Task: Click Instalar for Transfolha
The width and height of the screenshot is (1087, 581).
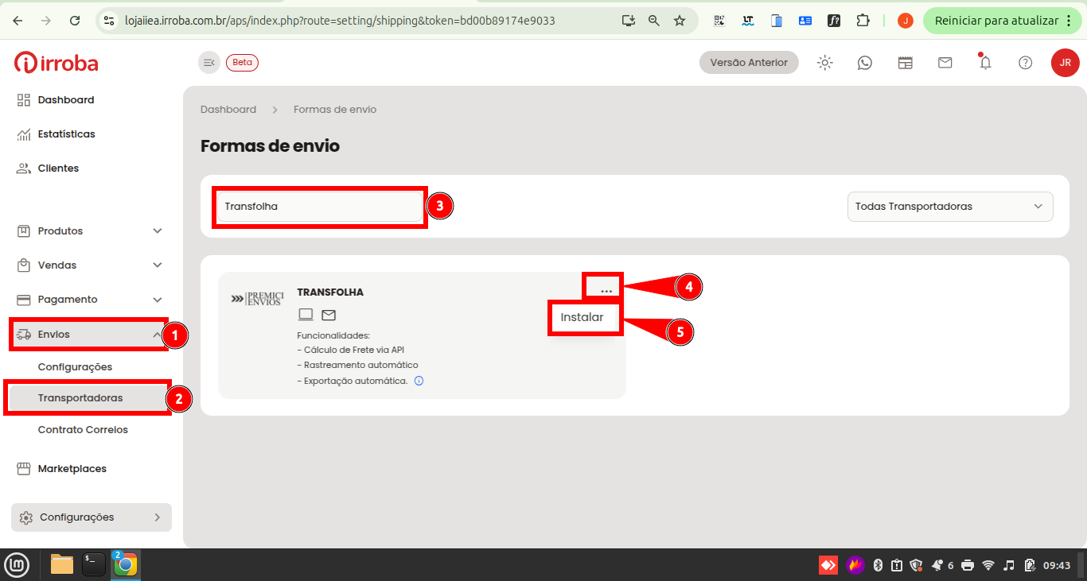Action: coord(582,317)
